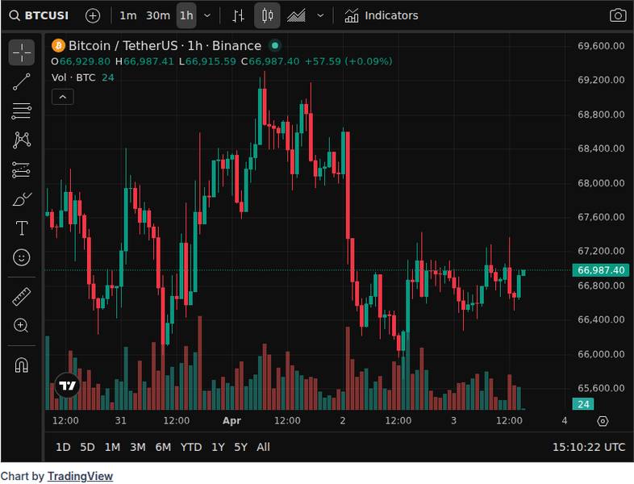Set range to 1D

point(63,447)
